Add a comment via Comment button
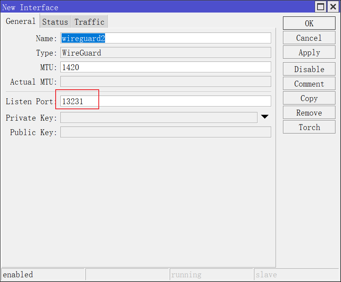Screen dimensions: 341x282 point(309,84)
